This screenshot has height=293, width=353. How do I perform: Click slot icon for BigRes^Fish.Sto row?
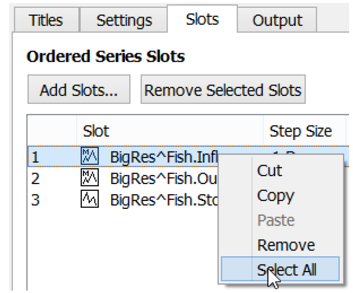89,200
